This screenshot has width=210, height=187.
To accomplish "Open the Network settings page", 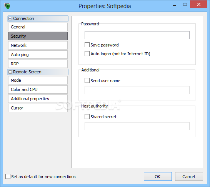I will [x=38, y=45].
